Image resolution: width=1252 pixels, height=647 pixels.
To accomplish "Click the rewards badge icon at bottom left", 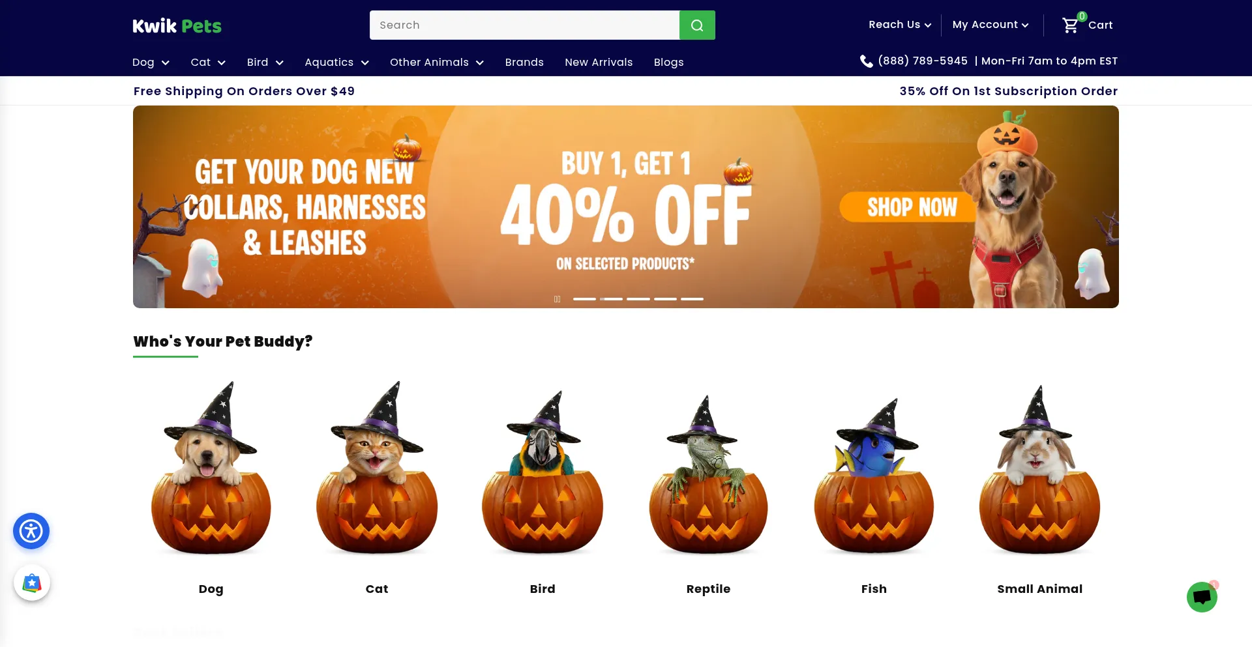I will tap(32, 582).
